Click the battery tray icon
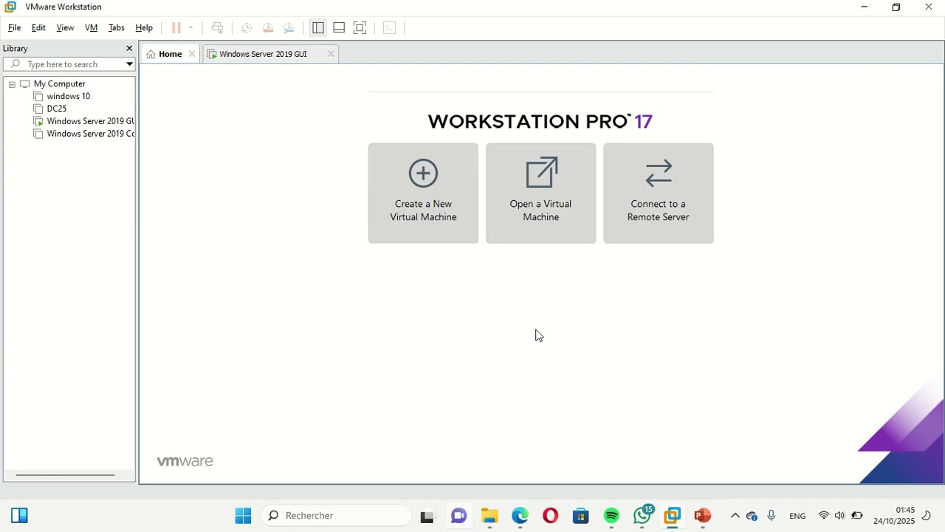 point(857,516)
